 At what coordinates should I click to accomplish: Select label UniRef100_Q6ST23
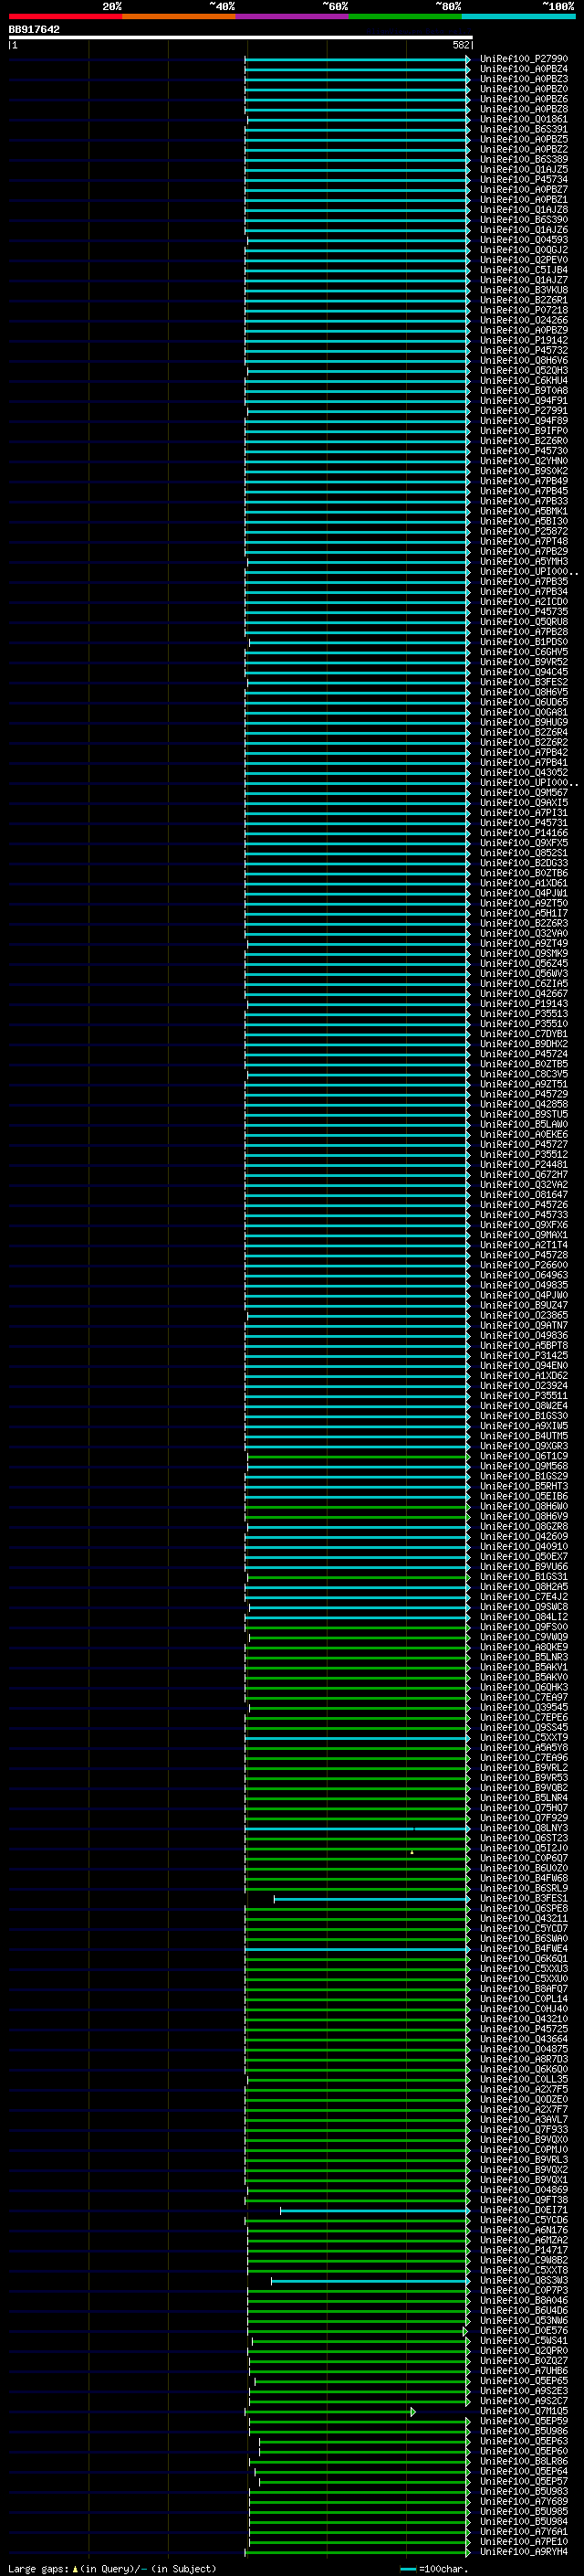(x=524, y=1838)
